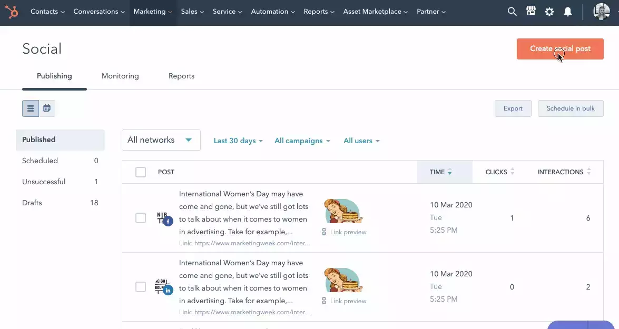Open the Last 30 days filter
Image resolution: width=619 pixels, height=329 pixels.
point(238,141)
